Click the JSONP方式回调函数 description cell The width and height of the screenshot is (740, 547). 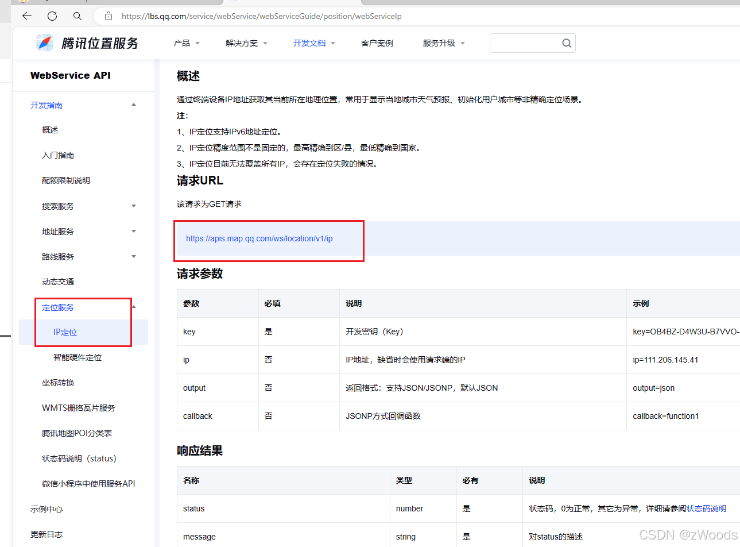coord(483,416)
